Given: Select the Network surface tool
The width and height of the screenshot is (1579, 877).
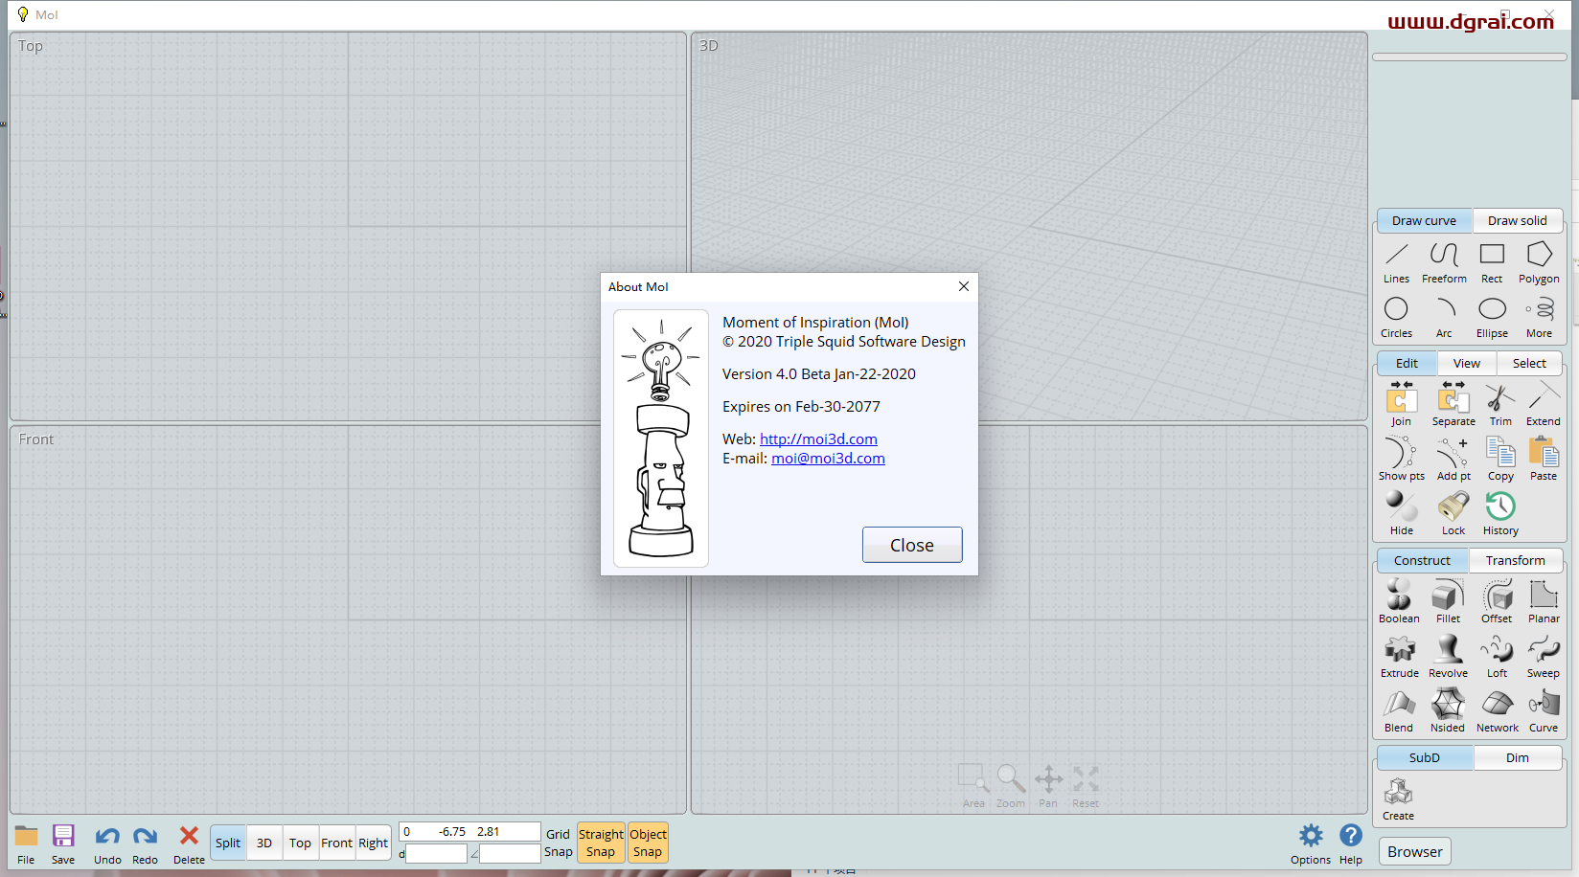Looking at the screenshot, I should click(x=1497, y=710).
